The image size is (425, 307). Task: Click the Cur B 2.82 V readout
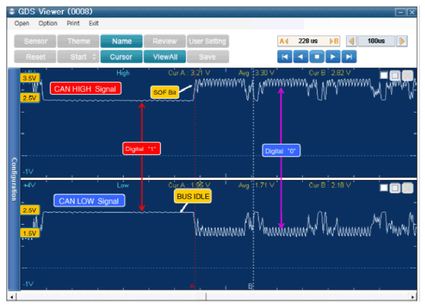tap(330, 73)
